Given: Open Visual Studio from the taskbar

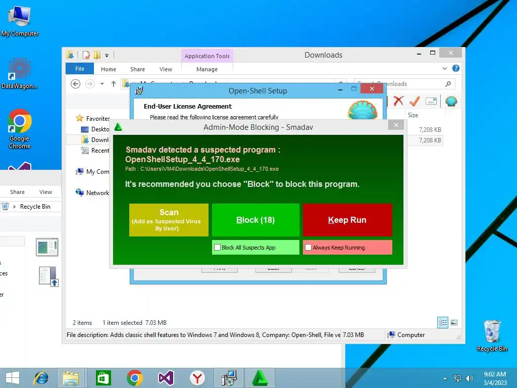Looking at the screenshot, I should (166, 378).
